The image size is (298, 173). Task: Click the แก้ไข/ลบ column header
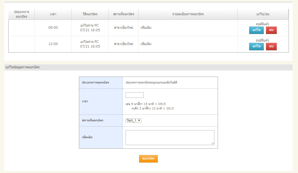[263, 14]
